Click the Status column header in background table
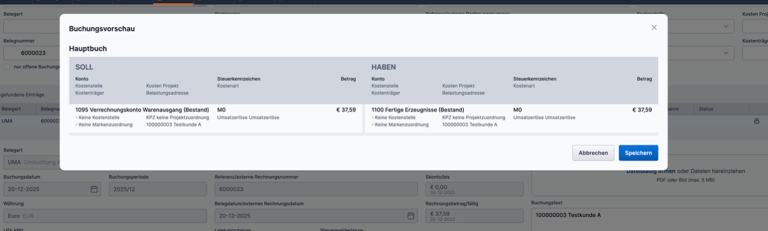The height and width of the screenshot is (231, 768). pos(706,109)
